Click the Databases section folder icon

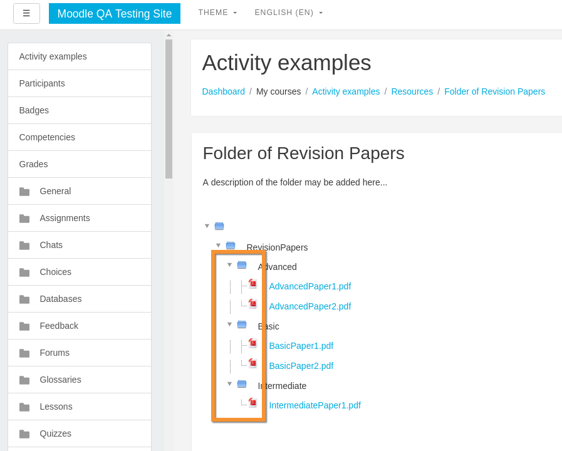tap(24, 299)
